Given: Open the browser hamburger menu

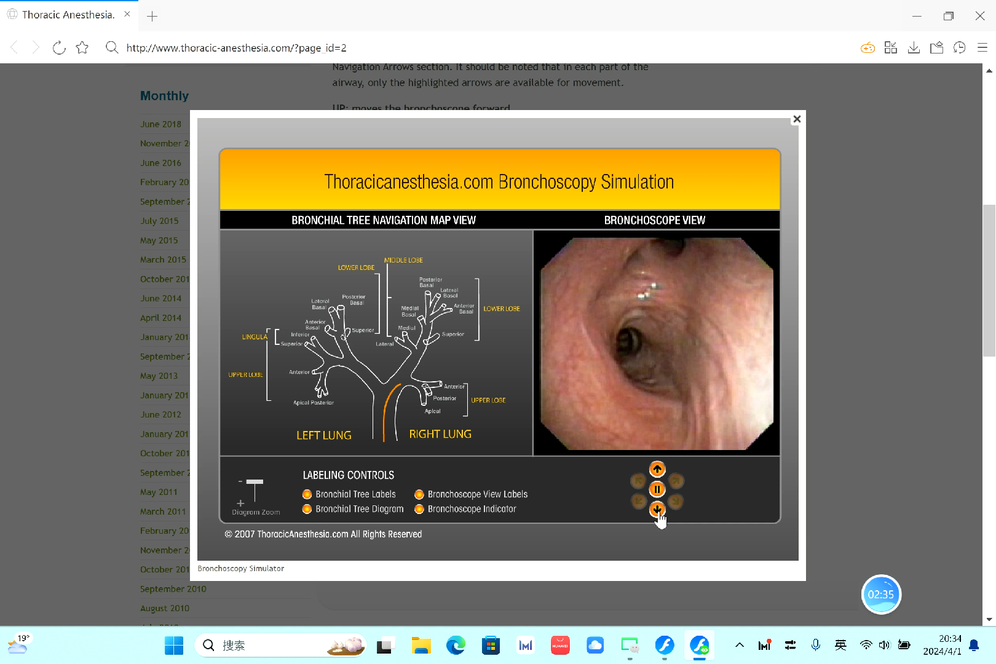Looking at the screenshot, I should [x=982, y=47].
